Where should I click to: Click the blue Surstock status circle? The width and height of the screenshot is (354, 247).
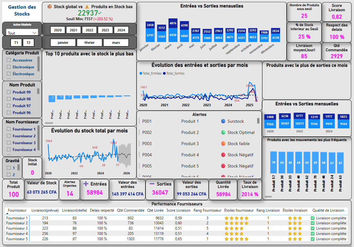[223, 121]
